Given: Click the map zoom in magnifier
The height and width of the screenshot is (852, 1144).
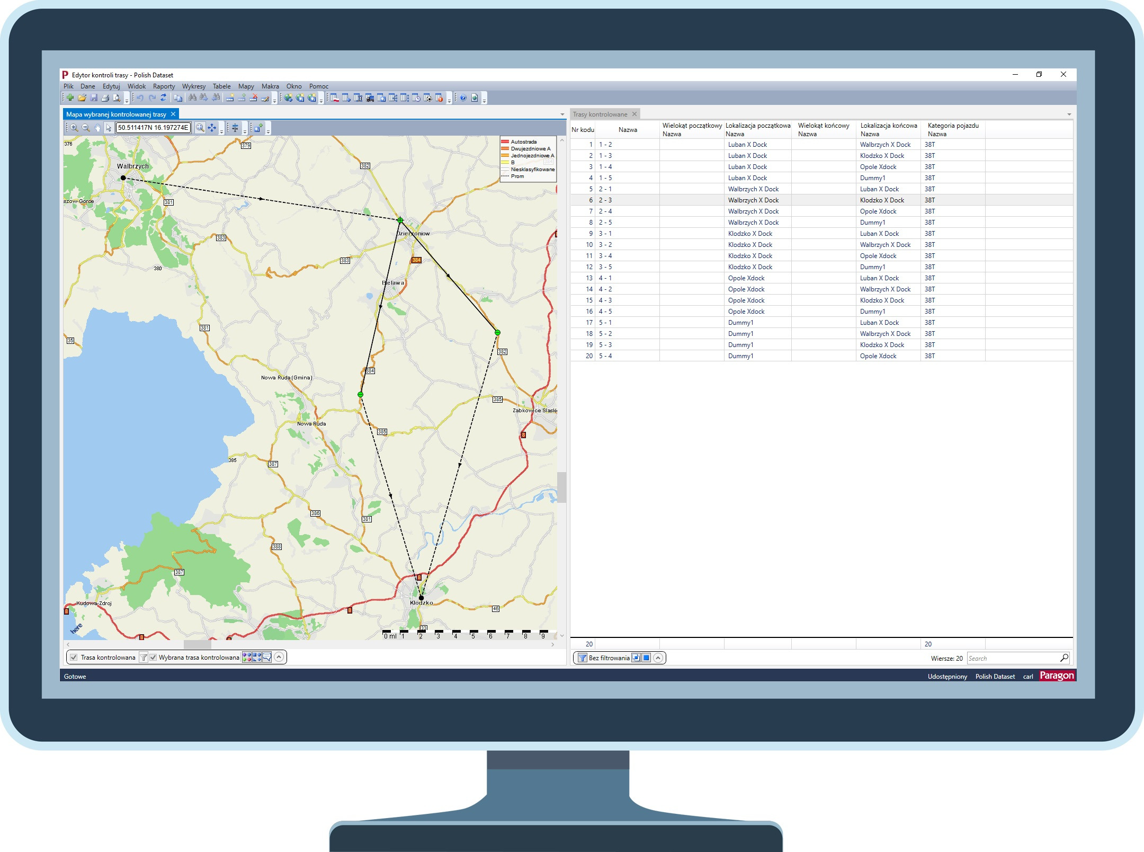Looking at the screenshot, I should point(74,128).
